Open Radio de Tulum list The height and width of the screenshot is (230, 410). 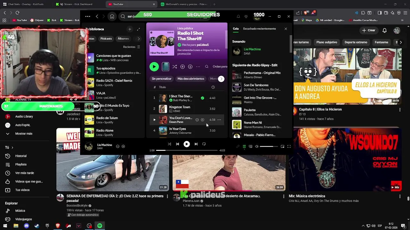click(x=114, y=120)
